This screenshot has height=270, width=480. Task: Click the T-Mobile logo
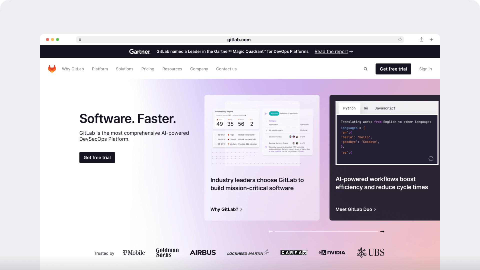[x=134, y=253]
